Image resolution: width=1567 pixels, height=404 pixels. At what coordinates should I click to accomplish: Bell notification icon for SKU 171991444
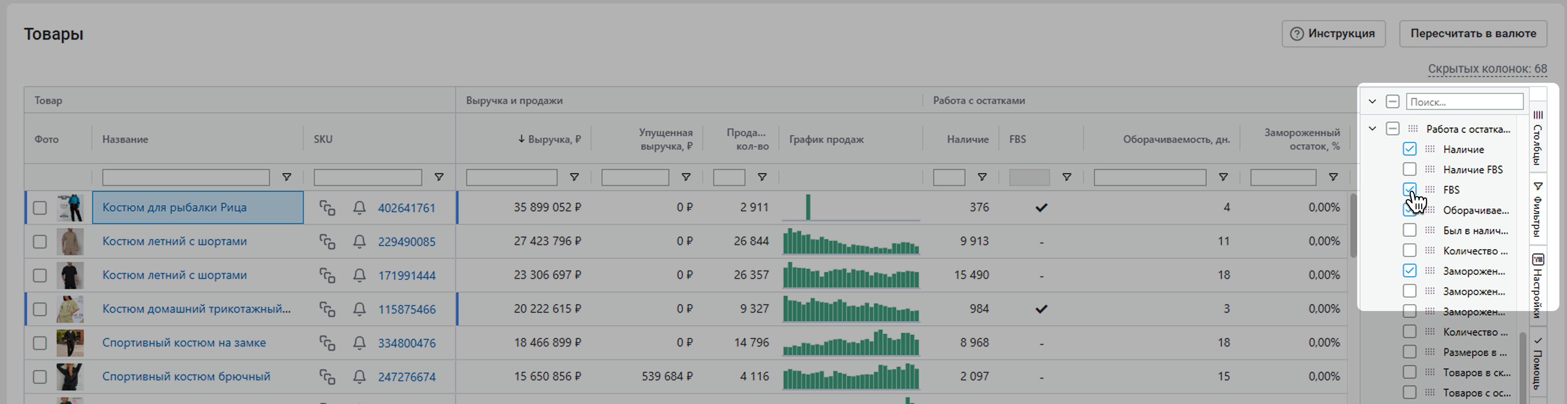pos(360,275)
